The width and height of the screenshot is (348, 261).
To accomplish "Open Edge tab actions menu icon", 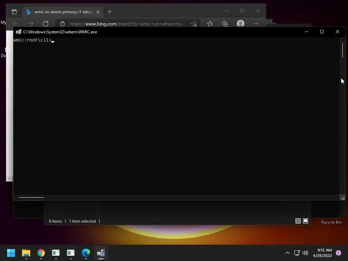I will pyautogui.click(x=14, y=12).
